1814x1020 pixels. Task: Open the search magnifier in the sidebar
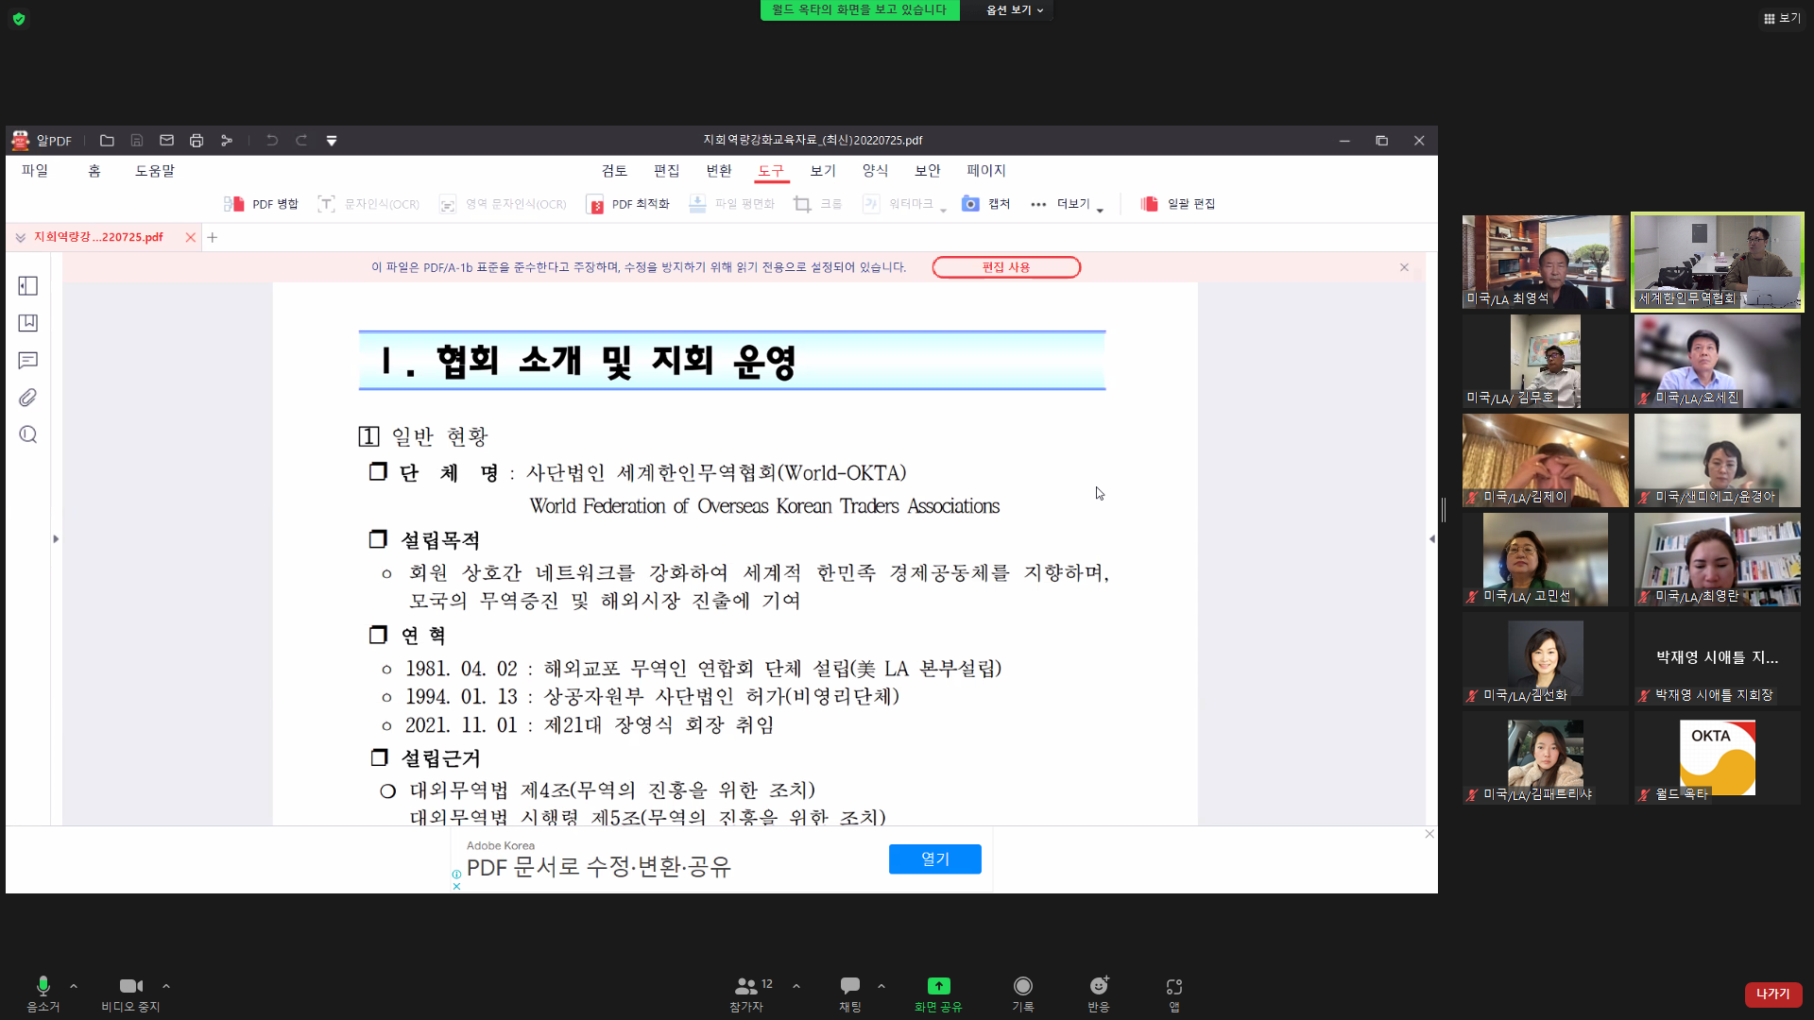click(27, 434)
